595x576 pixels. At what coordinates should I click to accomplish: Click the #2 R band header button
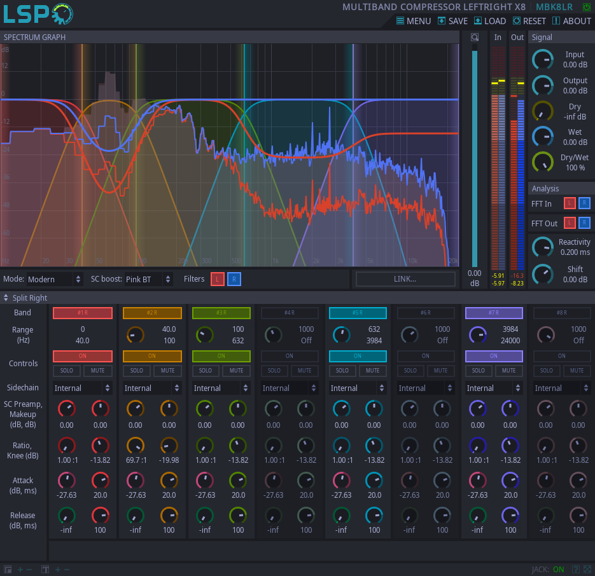pos(152,313)
